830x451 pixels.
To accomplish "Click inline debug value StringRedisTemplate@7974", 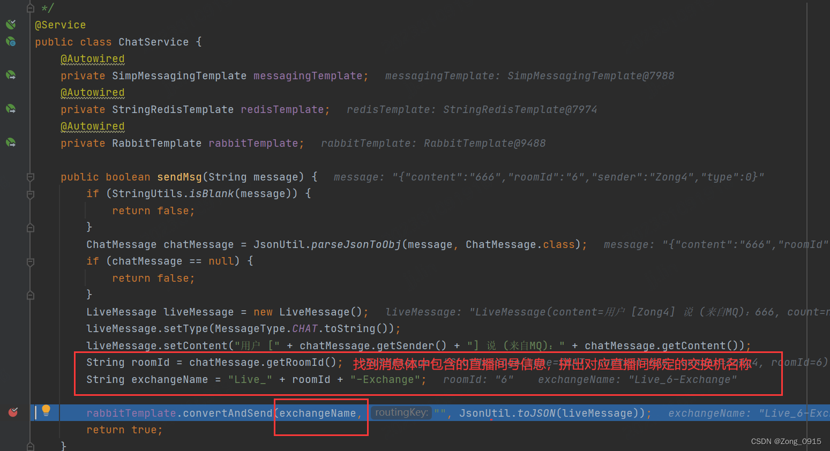I will pyautogui.click(x=520, y=109).
